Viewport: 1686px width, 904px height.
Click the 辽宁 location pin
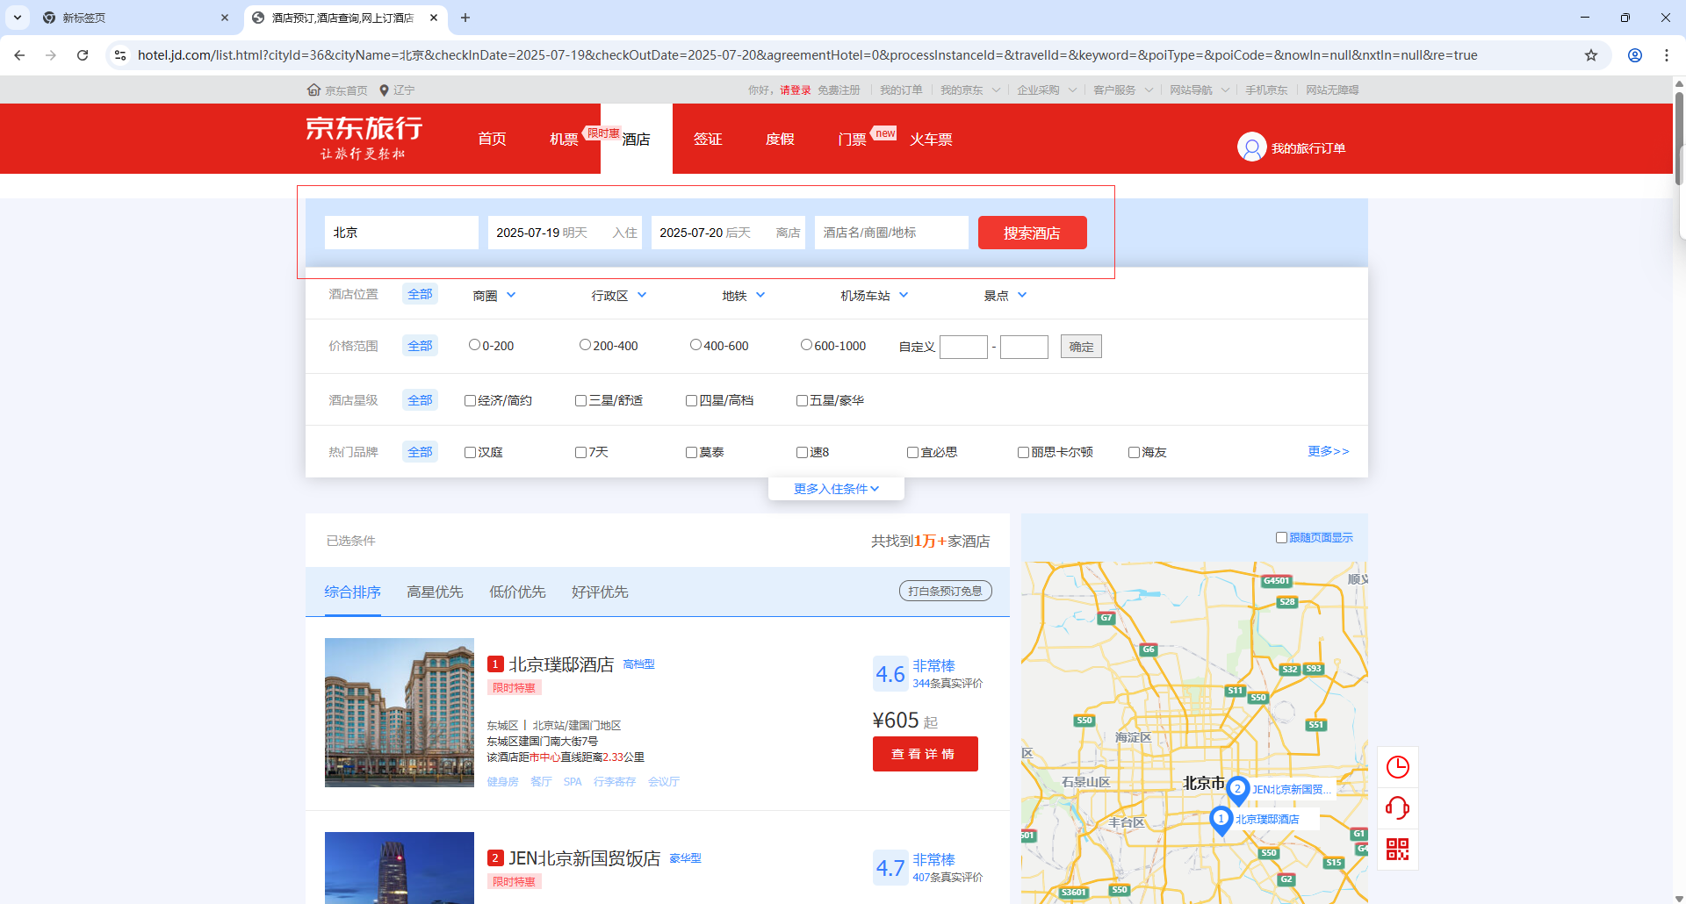(384, 90)
